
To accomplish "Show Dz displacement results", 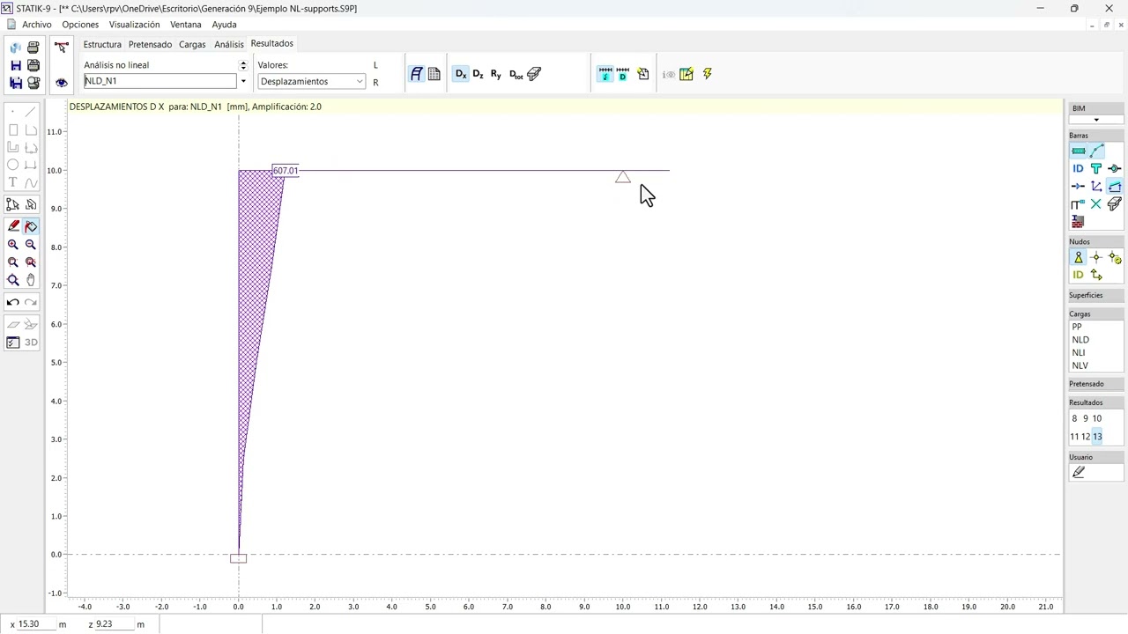I will [x=479, y=75].
